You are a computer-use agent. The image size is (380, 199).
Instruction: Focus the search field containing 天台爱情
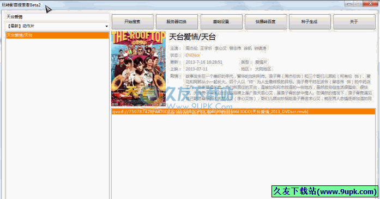coord(57,17)
